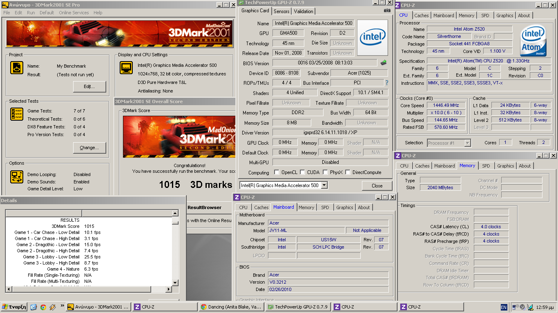The width and height of the screenshot is (558, 313).
Task: Click the Edit... button in Project section
Action: coord(89,86)
